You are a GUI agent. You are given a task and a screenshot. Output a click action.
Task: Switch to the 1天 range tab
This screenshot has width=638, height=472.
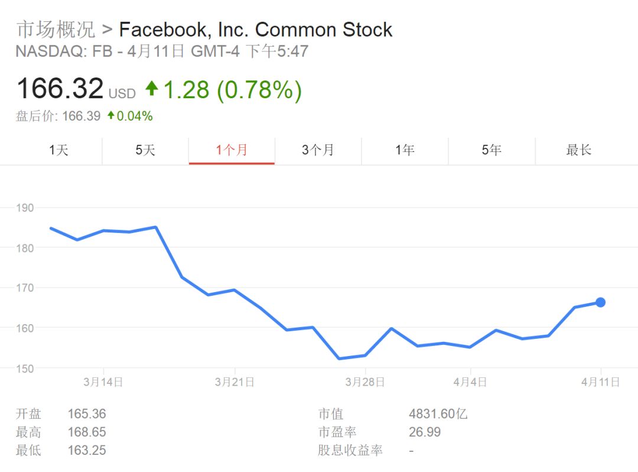(58, 150)
